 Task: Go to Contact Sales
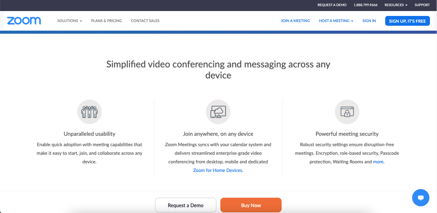(x=145, y=21)
